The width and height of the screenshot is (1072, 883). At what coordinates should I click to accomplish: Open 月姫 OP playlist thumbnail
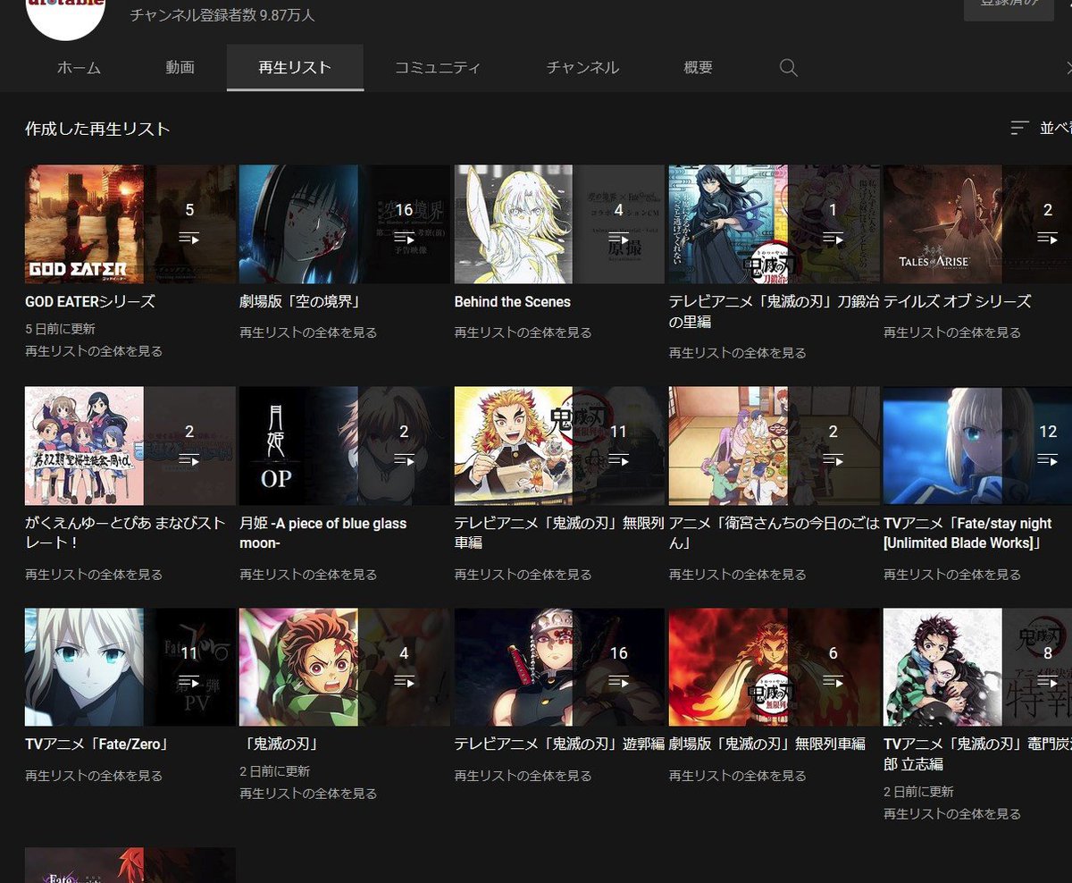pyautogui.click(x=345, y=445)
